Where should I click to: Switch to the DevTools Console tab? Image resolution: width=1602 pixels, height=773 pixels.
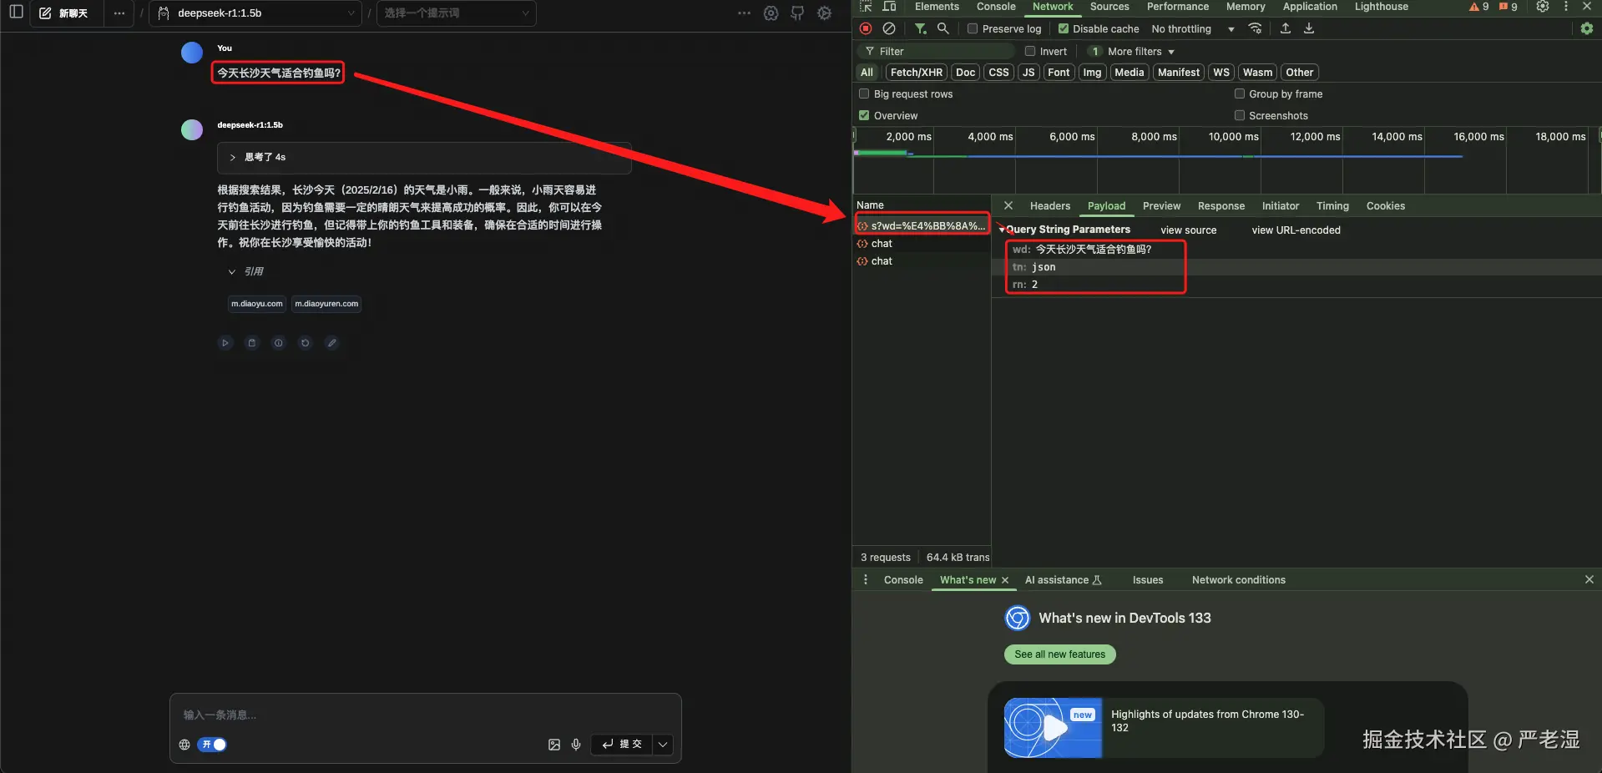pos(996,7)
